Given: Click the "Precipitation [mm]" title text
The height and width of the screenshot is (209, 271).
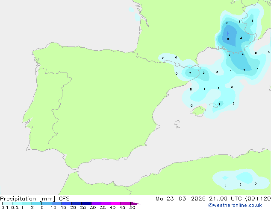Looking at the screenshot, I should coord(28,199).
